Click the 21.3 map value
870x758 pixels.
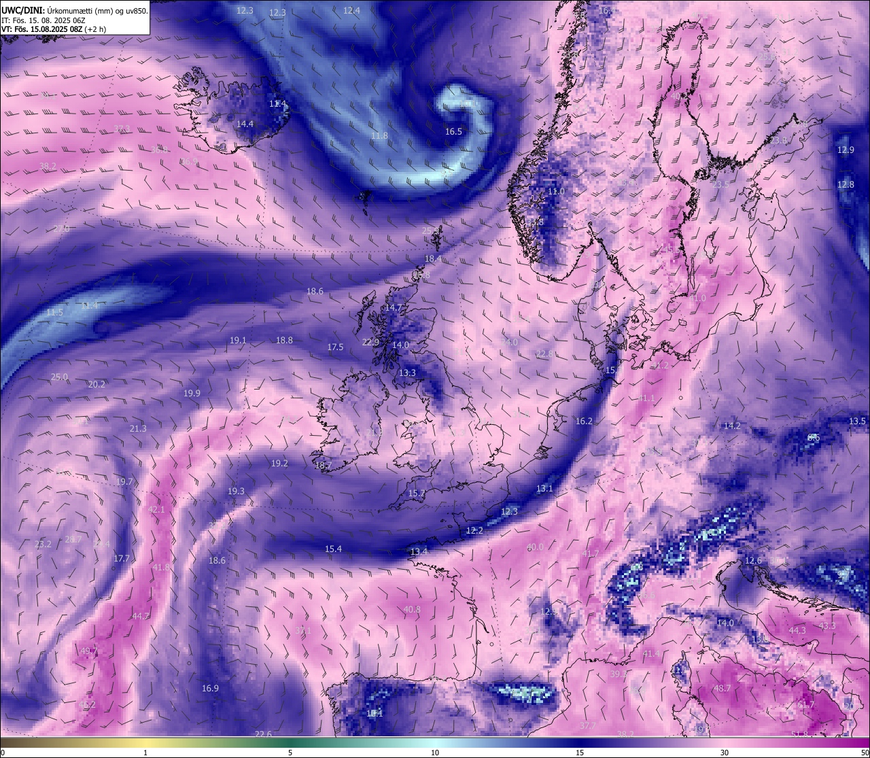pyautogui.click(x=138, y=429)
